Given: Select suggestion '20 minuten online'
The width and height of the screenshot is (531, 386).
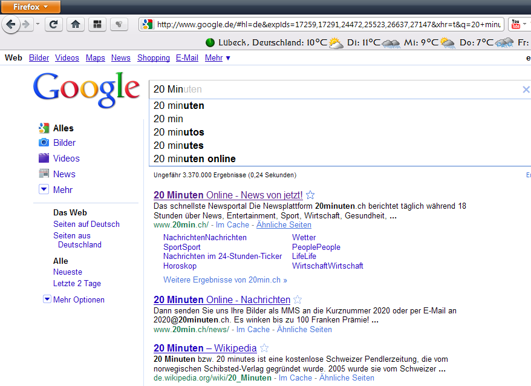Looking at the screenshot, I should point(340,159).
